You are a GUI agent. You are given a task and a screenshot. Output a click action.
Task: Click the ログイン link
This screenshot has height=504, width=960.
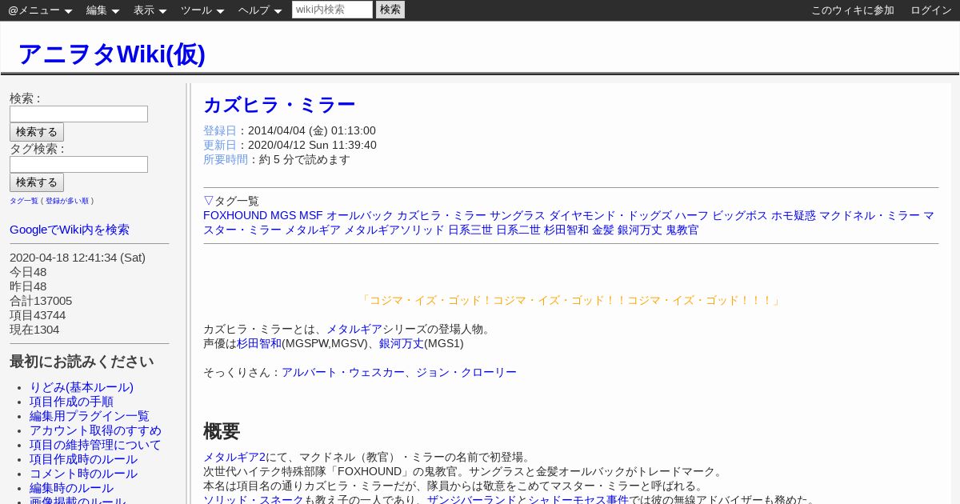click(931, 10)
